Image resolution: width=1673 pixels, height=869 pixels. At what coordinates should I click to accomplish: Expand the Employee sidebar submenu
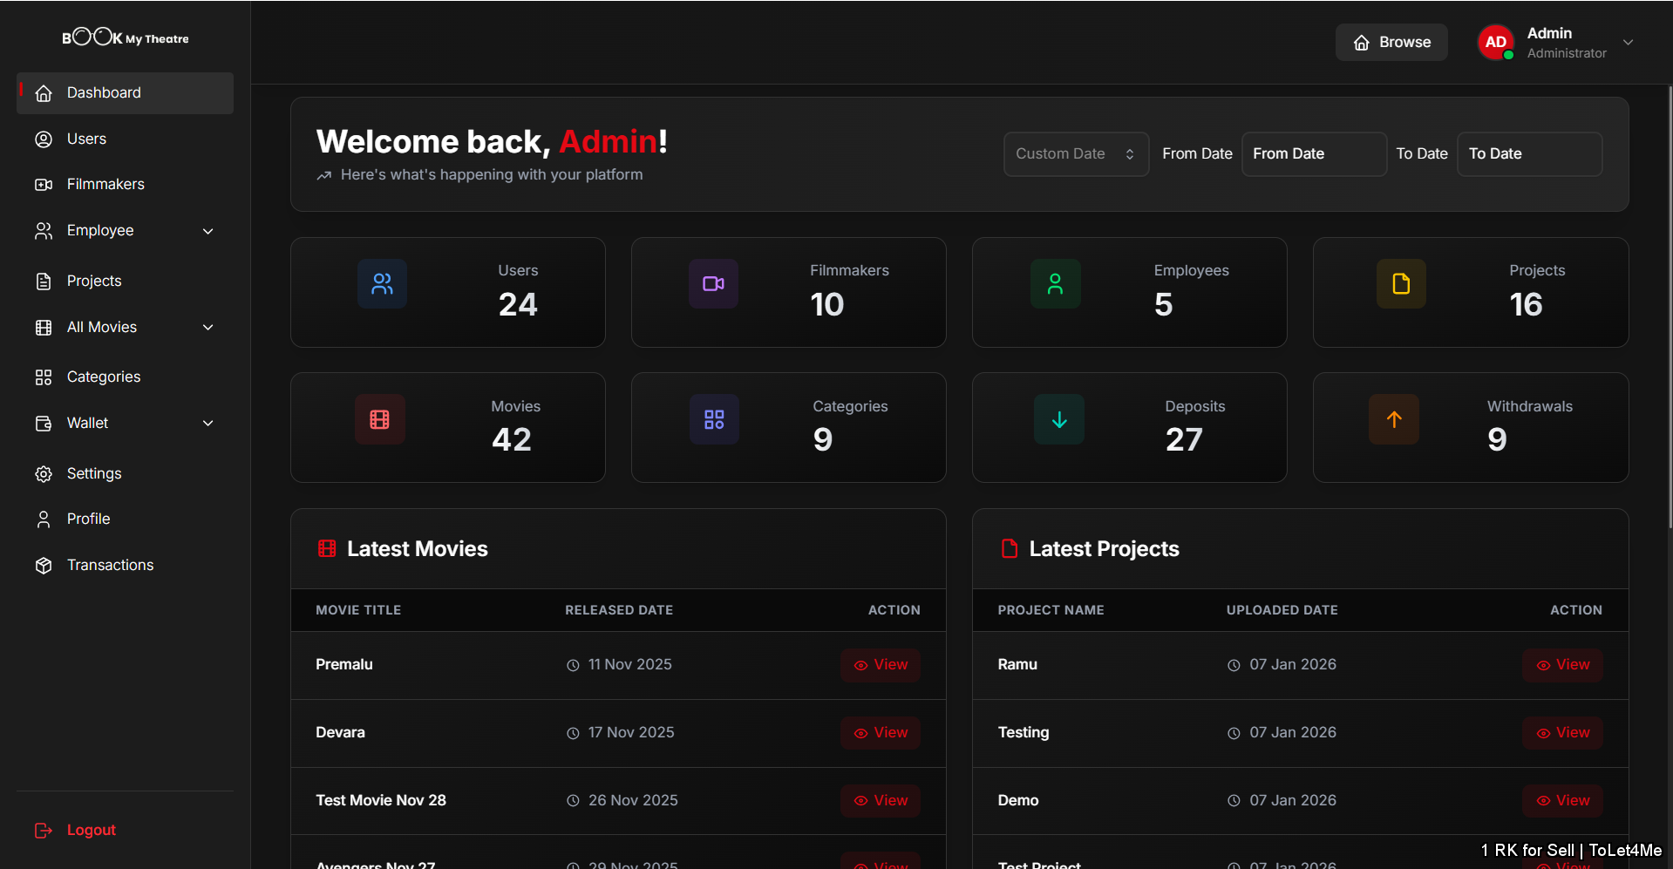click(207, 231)
